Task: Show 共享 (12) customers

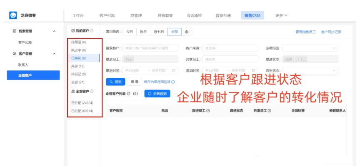Action: pyautogui.click(x=77, y=66)
